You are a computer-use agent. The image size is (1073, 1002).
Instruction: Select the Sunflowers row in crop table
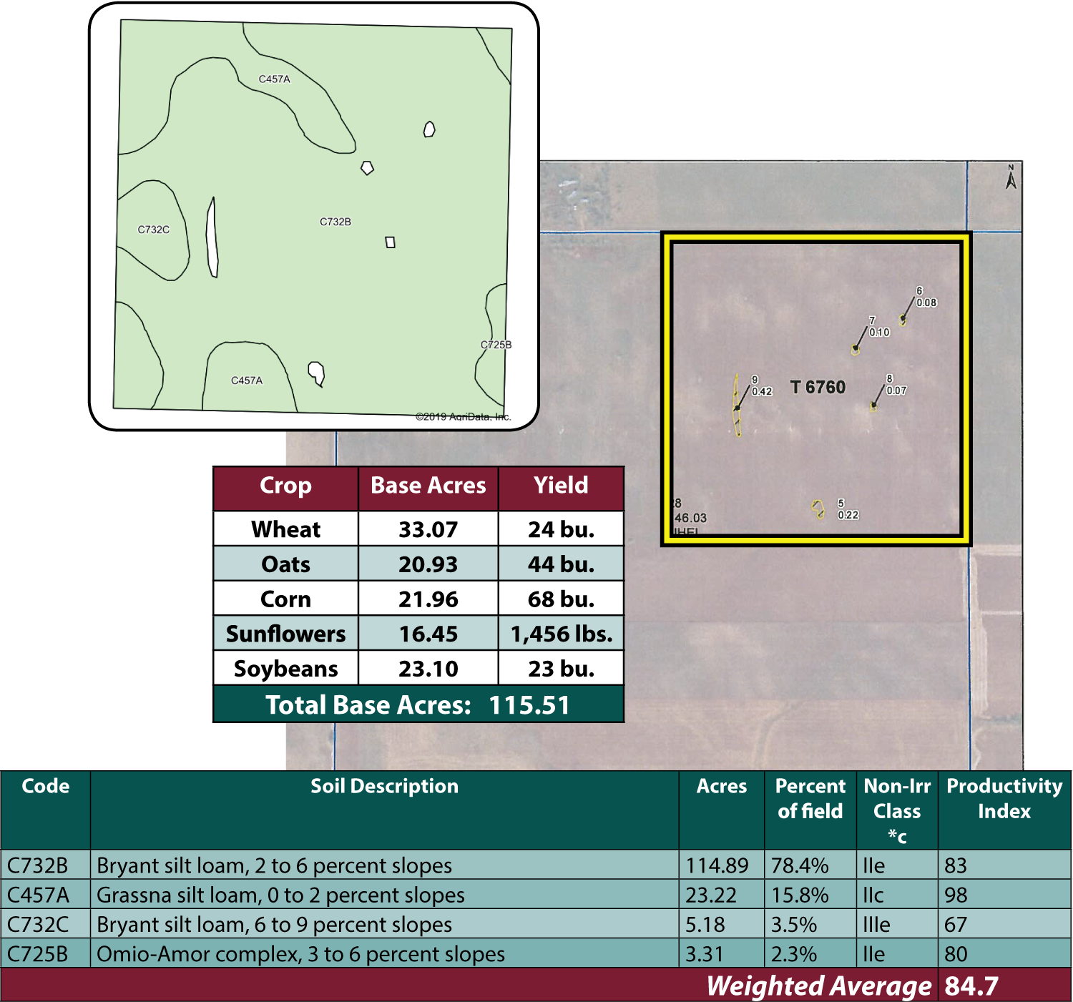coord(285,634)
